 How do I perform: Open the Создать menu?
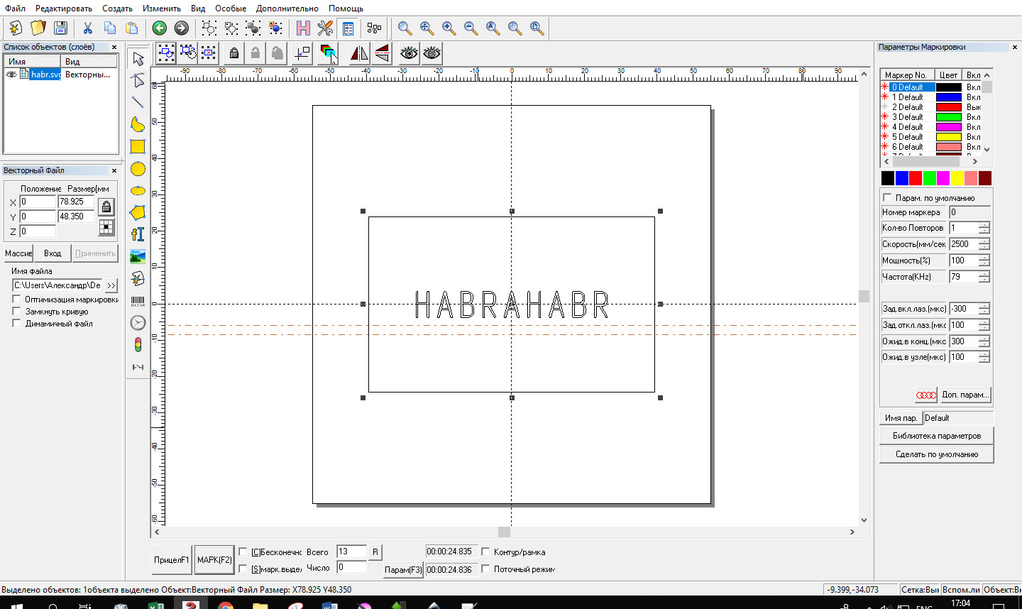tap(117, 9)
